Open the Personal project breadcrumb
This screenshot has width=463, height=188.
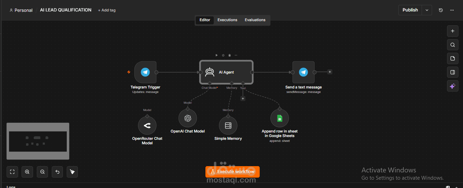[x=21, y=10]
